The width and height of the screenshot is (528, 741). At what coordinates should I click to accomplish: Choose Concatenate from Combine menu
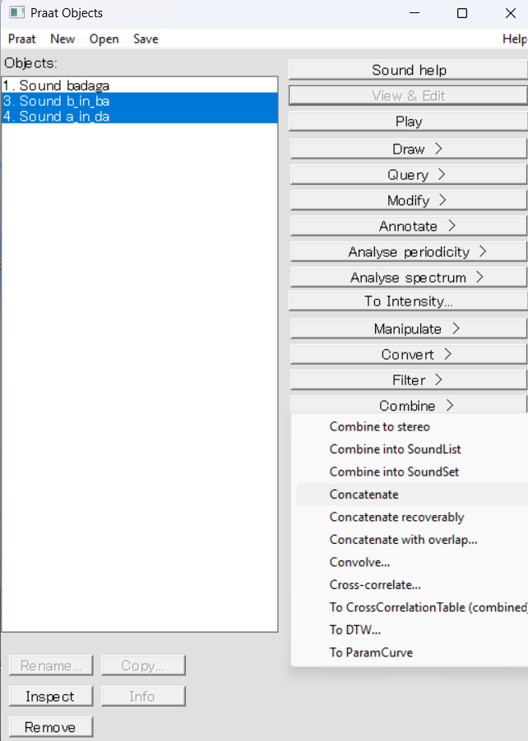[x=412, y=495]
